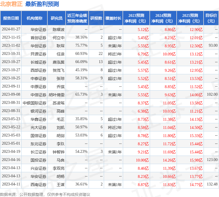Select the date 2023-04-16
This screenshot has width=219, height=197.
click(x=11, y=160)
